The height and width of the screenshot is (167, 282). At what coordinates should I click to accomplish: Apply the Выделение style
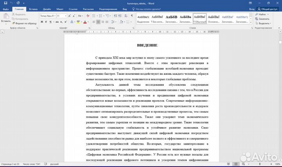coord(143,18)
